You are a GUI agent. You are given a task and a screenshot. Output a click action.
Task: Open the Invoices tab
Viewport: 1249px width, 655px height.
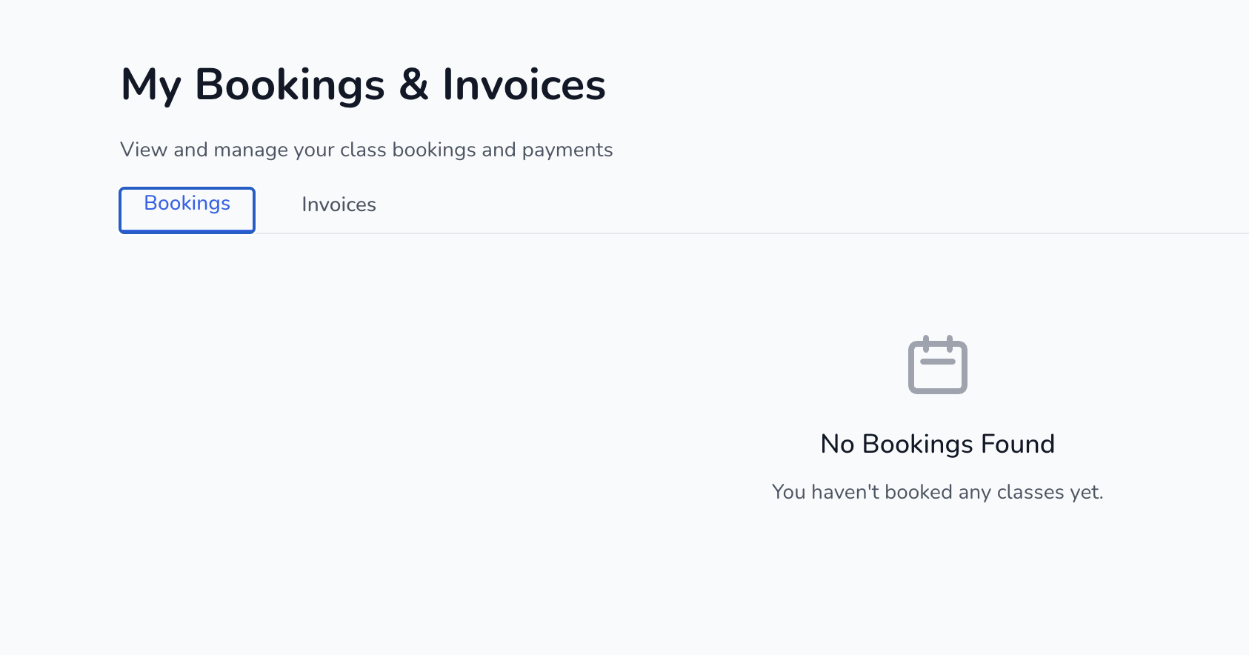(339, 205)
